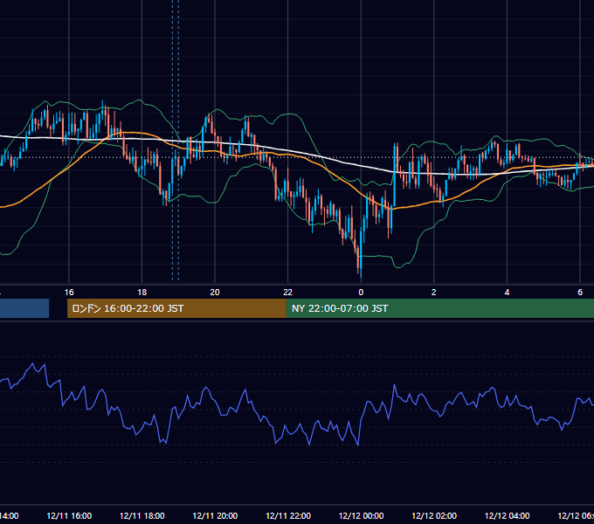Click the blue session bar before ロンドン
This screenshot has height=524, width=594.
point(24,308)
